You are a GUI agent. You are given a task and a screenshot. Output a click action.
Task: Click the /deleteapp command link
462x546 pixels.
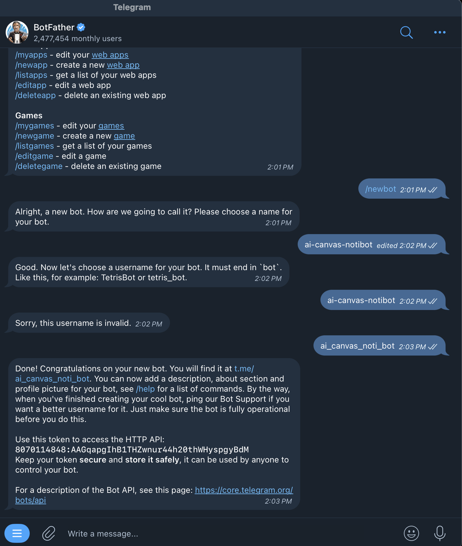[x=35, y=95]
